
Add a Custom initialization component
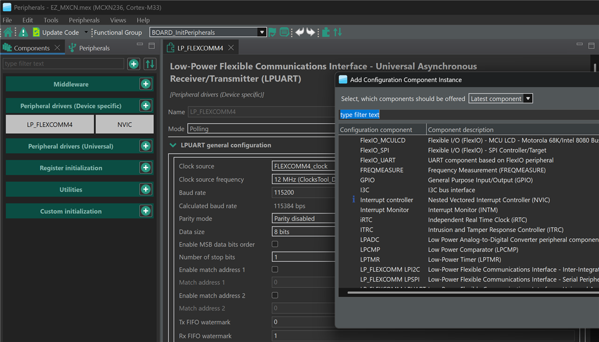[x=146, y=211]
